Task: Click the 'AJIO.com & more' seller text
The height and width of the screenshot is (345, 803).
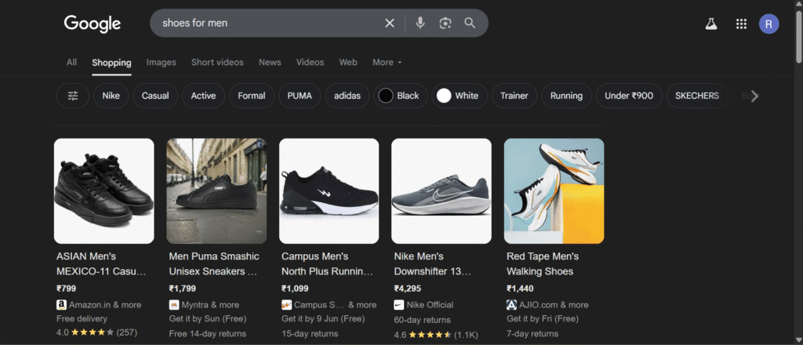Action: coord(554,305)
